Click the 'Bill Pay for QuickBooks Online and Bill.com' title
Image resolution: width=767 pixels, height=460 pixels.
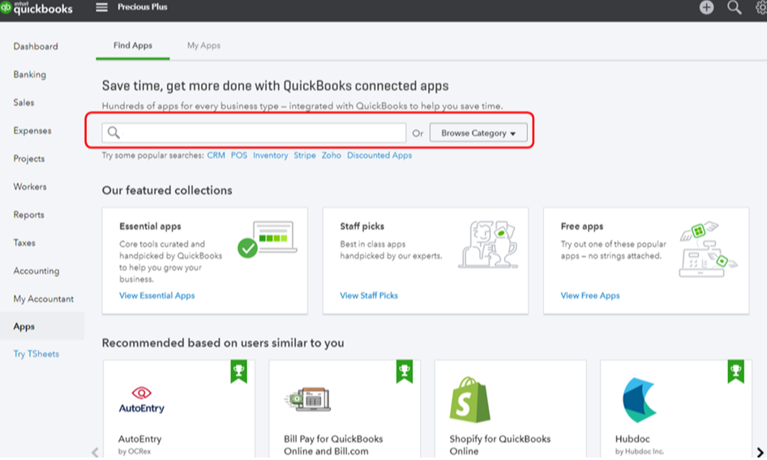point(333,445)
